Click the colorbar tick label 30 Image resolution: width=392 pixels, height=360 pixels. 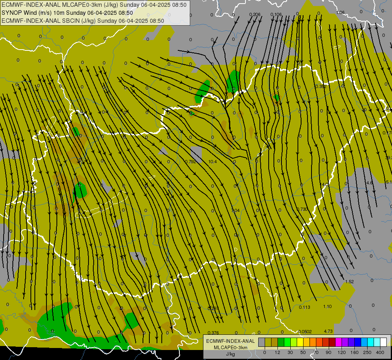pyautogui.click(x=290, y=352)
